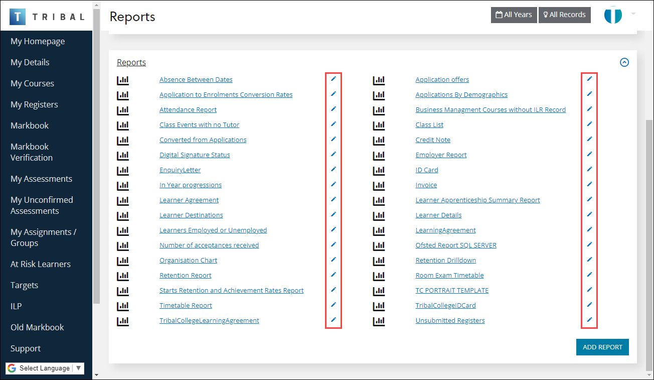Click the Tribal logo in the top corner
This screenshot has height=380, width=654.
(18, 16)
